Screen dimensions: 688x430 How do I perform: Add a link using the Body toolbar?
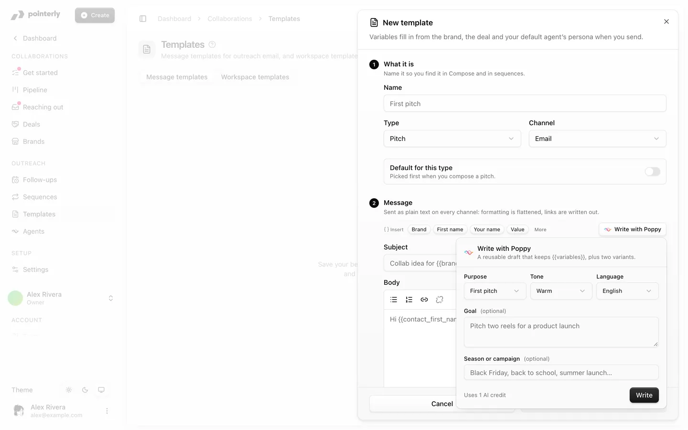(424, 300)
